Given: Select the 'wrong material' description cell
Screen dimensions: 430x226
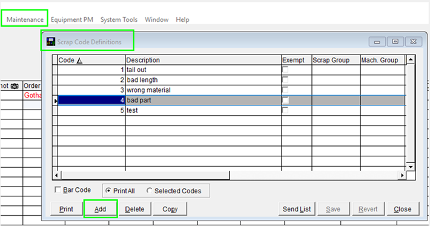Looking at the screenshot, I should [203, 90].
